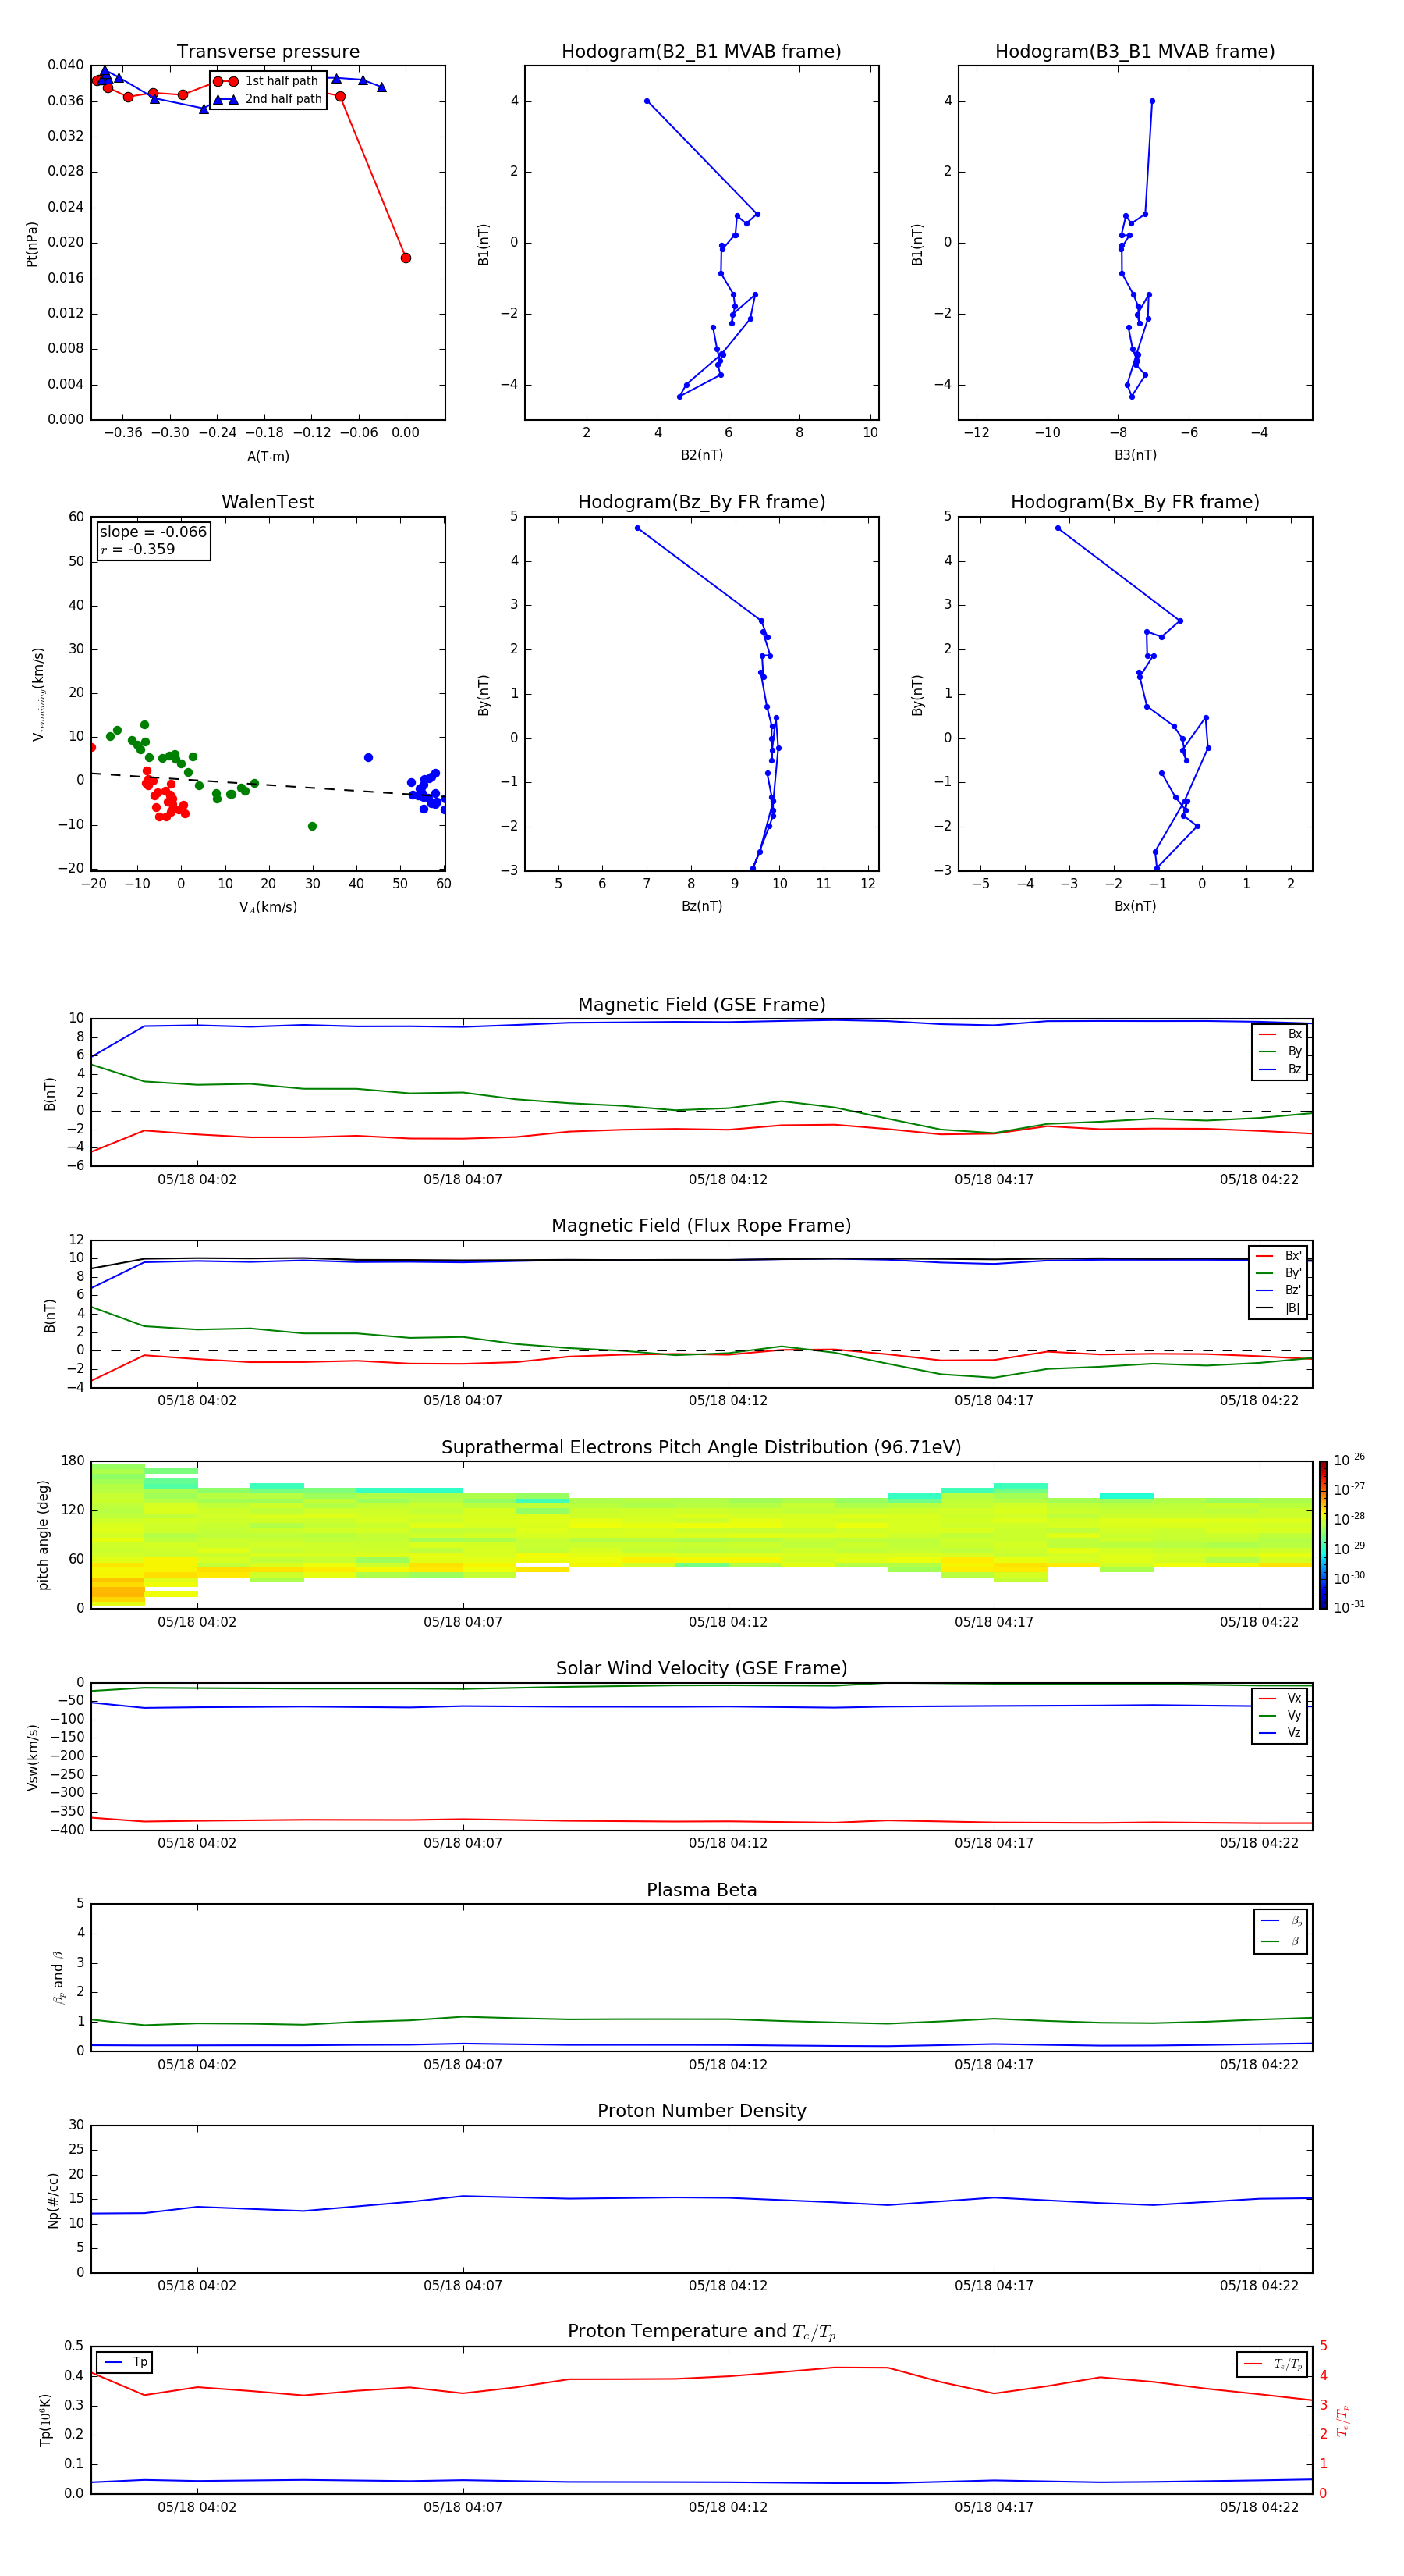
Task: Click the 'r = -0.359' annotation
Action: click(138, 549)
